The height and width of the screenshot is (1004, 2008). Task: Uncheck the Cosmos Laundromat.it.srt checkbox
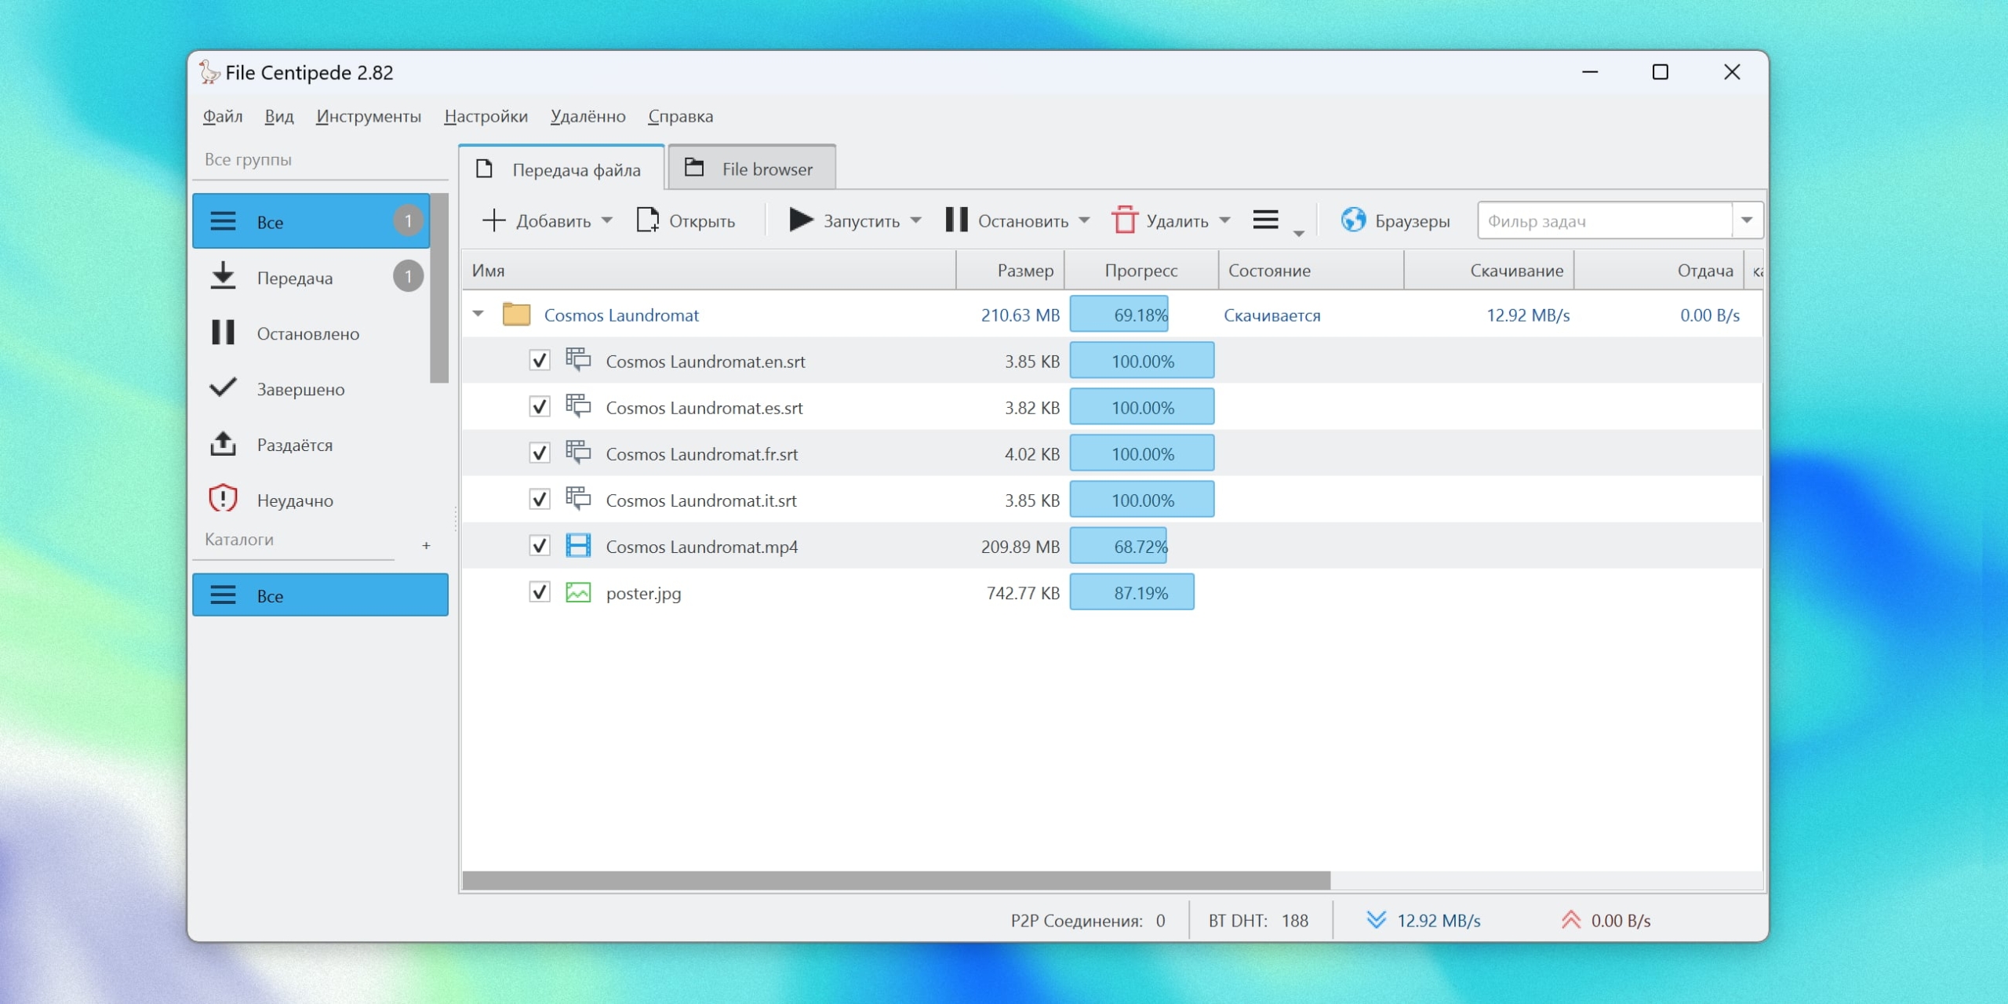540,500
